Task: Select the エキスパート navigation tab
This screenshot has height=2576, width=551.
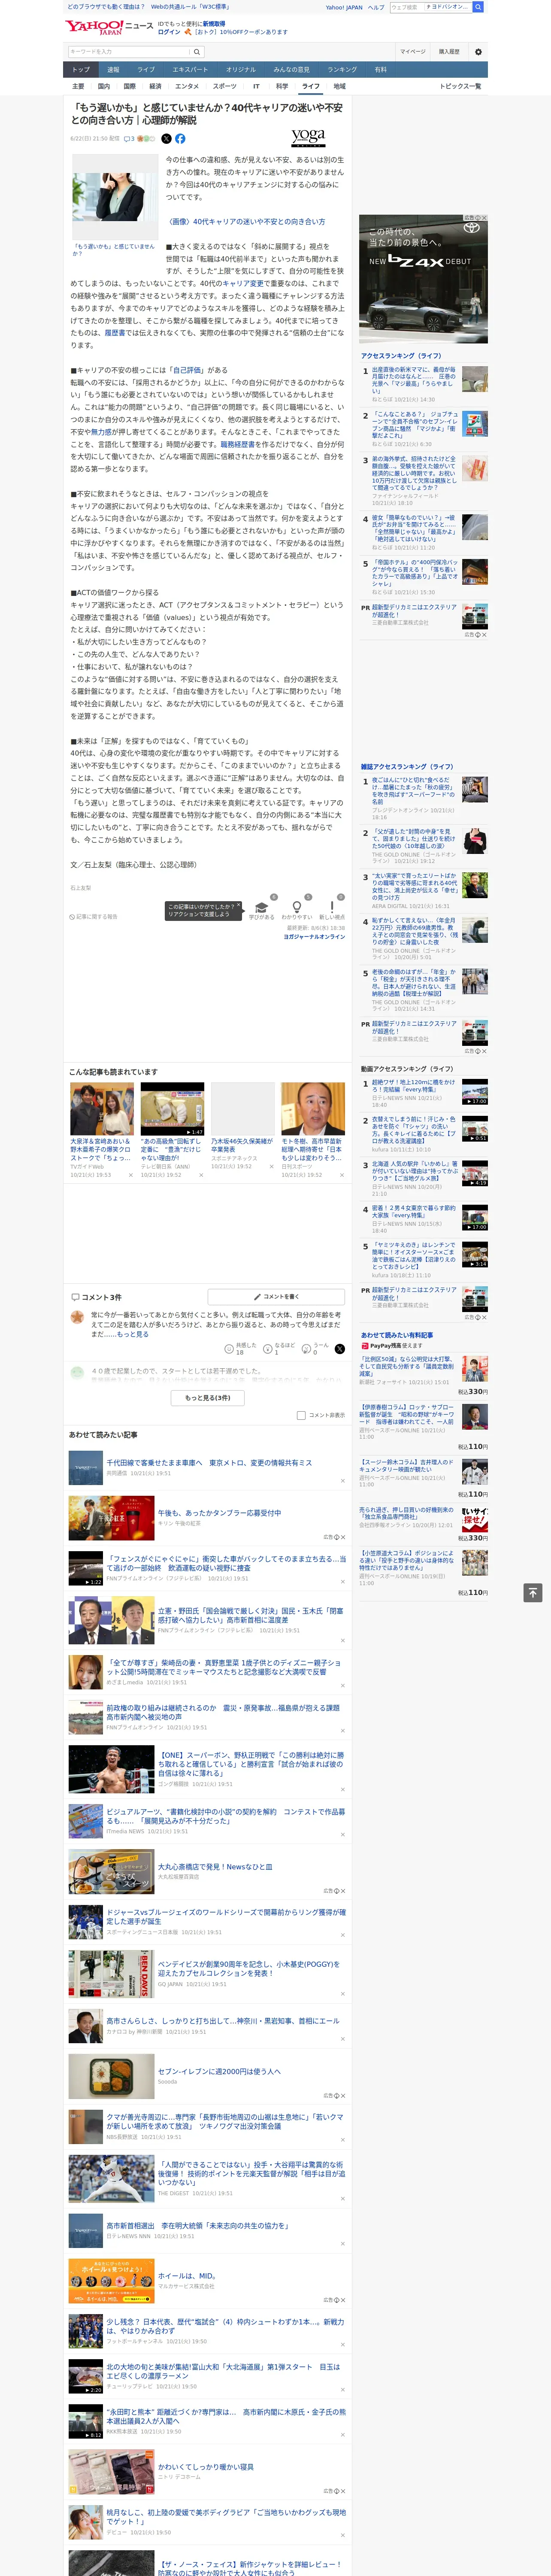Action: click(190, 70)
